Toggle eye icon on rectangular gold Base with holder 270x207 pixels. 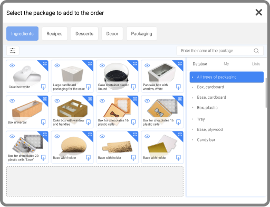102,136
